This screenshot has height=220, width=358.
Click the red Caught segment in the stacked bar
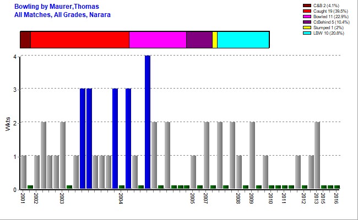[80, 40]
